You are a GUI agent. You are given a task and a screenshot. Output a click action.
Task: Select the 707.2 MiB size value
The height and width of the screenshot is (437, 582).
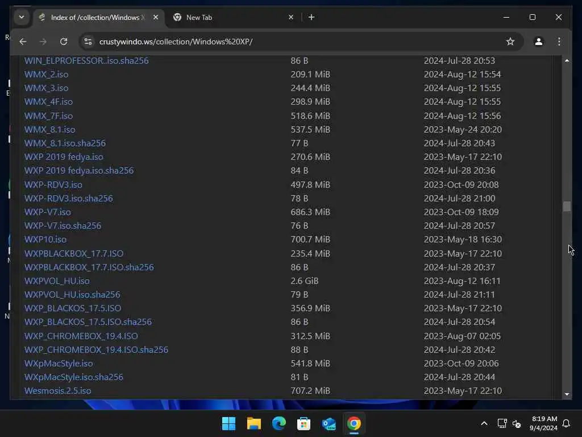point(310,391)
